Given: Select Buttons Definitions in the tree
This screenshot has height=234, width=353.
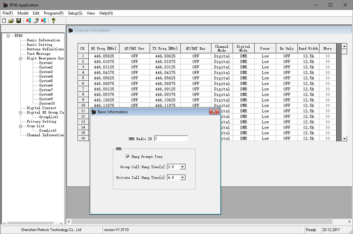Looking at the screenshot, I should pyautogui.click(x=45, y=49).
